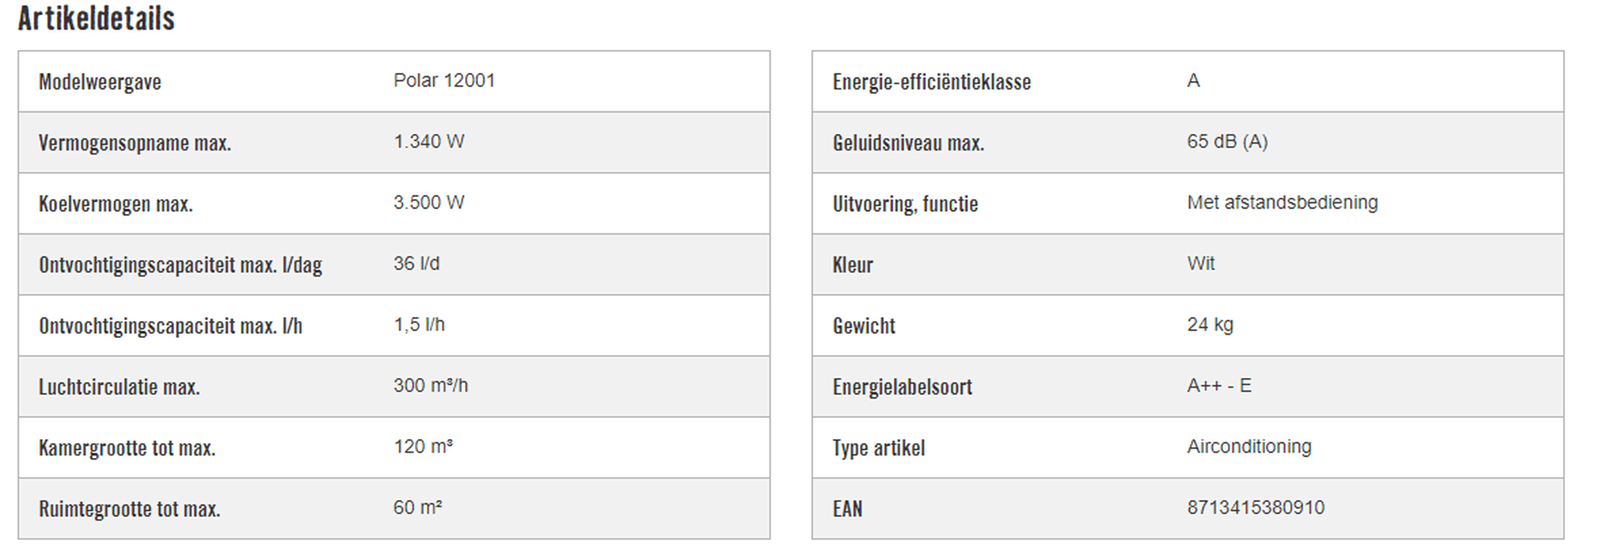This screenshot has width=1600, height=560.
Task: Click the Luchtcirculatie max. label
Action: coord(119,388)
